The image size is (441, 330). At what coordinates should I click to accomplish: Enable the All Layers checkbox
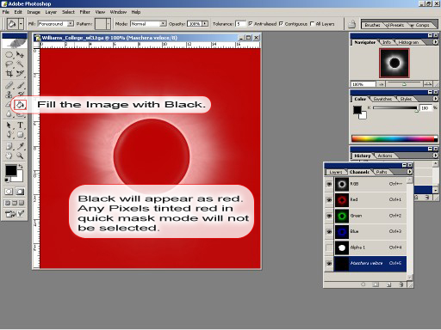pos(312,24)
